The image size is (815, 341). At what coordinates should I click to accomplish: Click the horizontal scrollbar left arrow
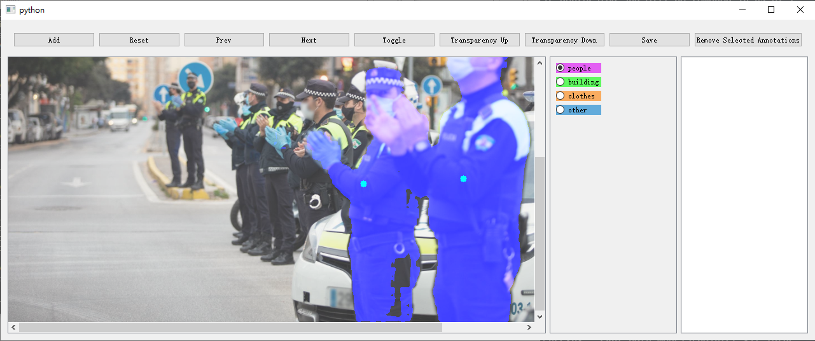(13, 328)
